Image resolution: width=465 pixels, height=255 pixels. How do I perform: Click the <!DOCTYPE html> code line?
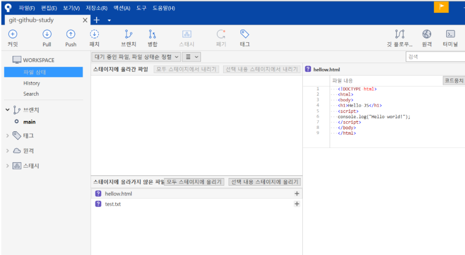[x=357, y=89]
